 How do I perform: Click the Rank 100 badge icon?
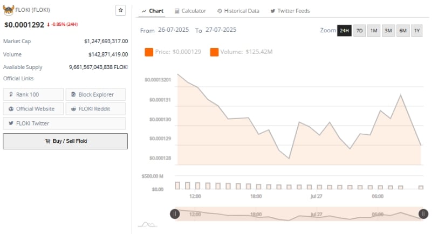point(11,94)
